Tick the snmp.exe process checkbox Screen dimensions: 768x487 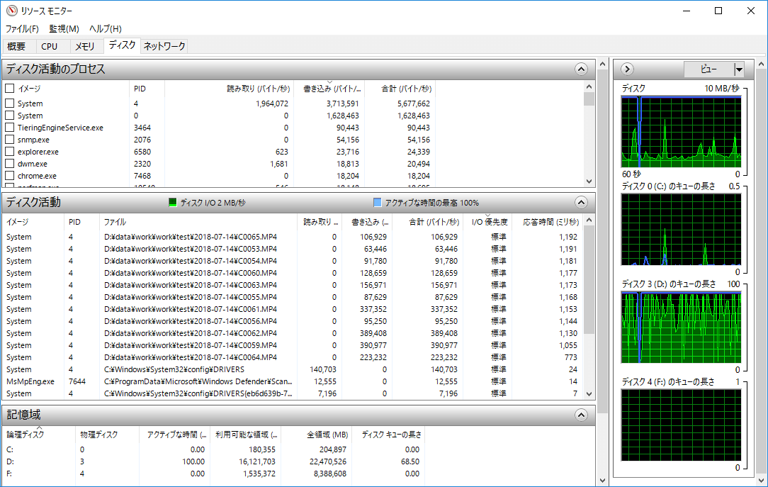click(x=10, y=140)
